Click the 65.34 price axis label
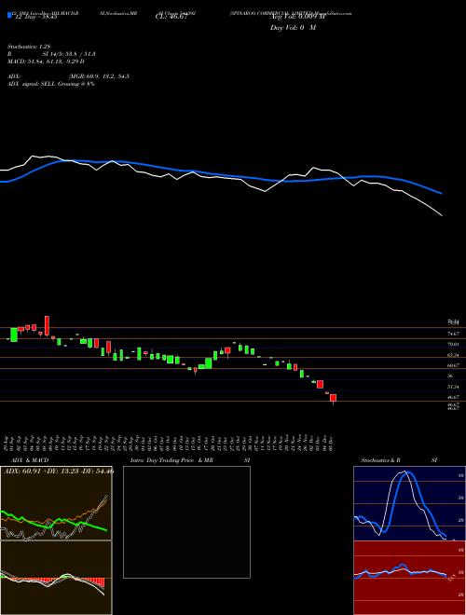466x615 pixels. [454, 355]
